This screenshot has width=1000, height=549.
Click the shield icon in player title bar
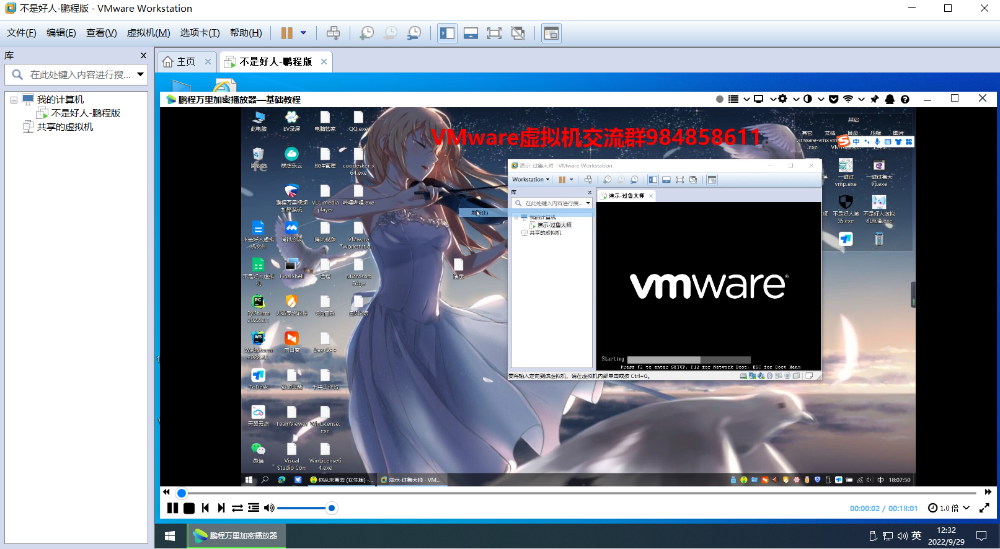834,99
